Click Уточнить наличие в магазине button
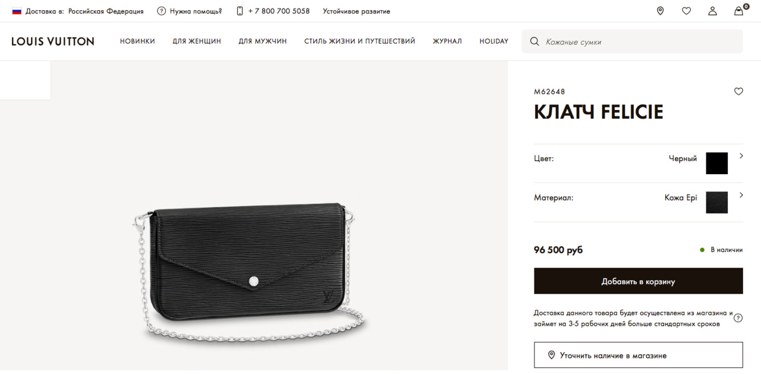The width and height of the screenshot is (761, 374). [639, 355]
